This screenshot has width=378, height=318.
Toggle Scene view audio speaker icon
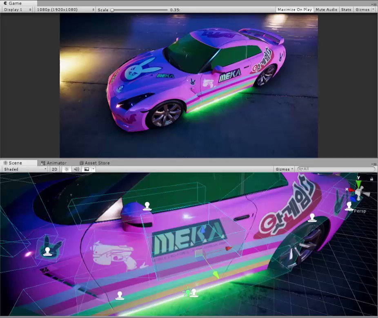click(x=76, y=169)
